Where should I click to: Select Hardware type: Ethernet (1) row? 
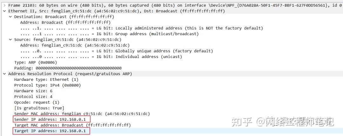click(x=46, y=80)
